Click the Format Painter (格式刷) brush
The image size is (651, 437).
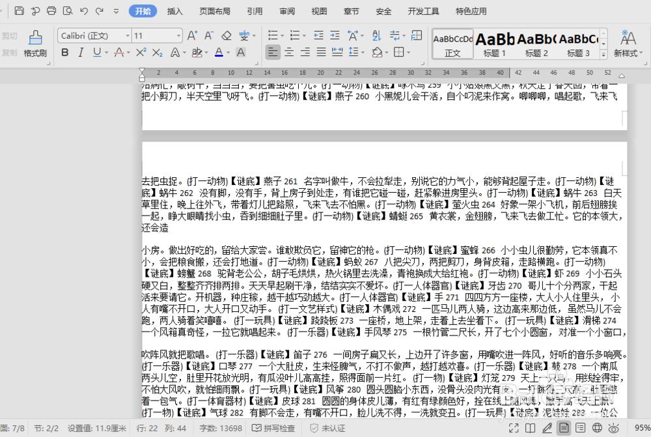[35, 43]
